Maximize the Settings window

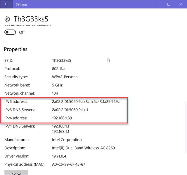click(169, 4)
